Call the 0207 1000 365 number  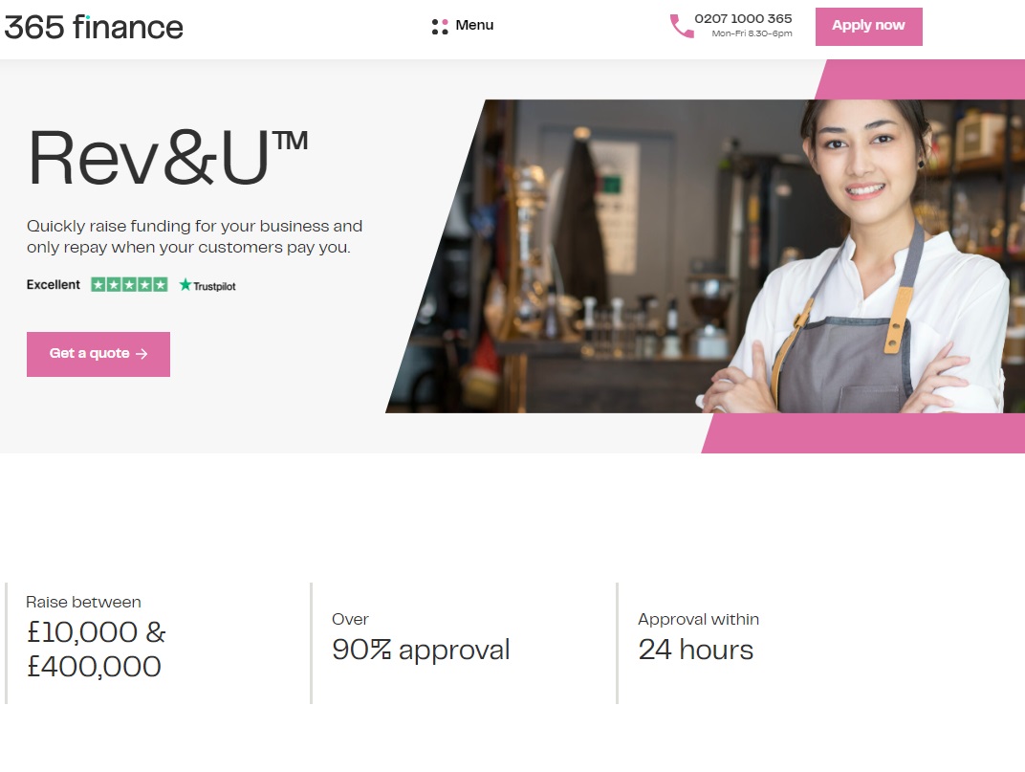(743, 19)
